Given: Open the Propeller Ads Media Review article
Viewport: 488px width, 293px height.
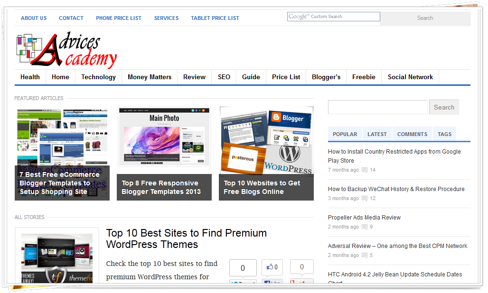Looking at the screenshot, I should coord(364,218).
